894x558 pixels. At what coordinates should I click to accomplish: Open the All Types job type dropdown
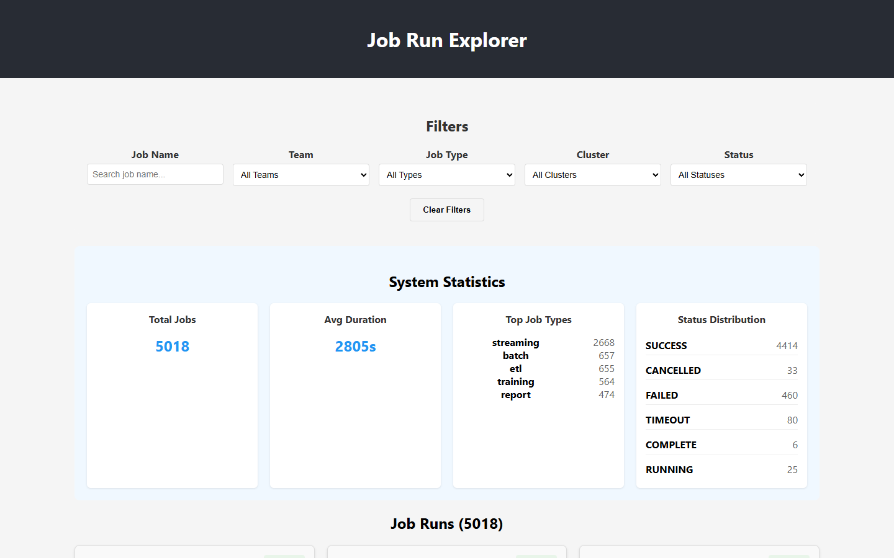coord(447,175)
